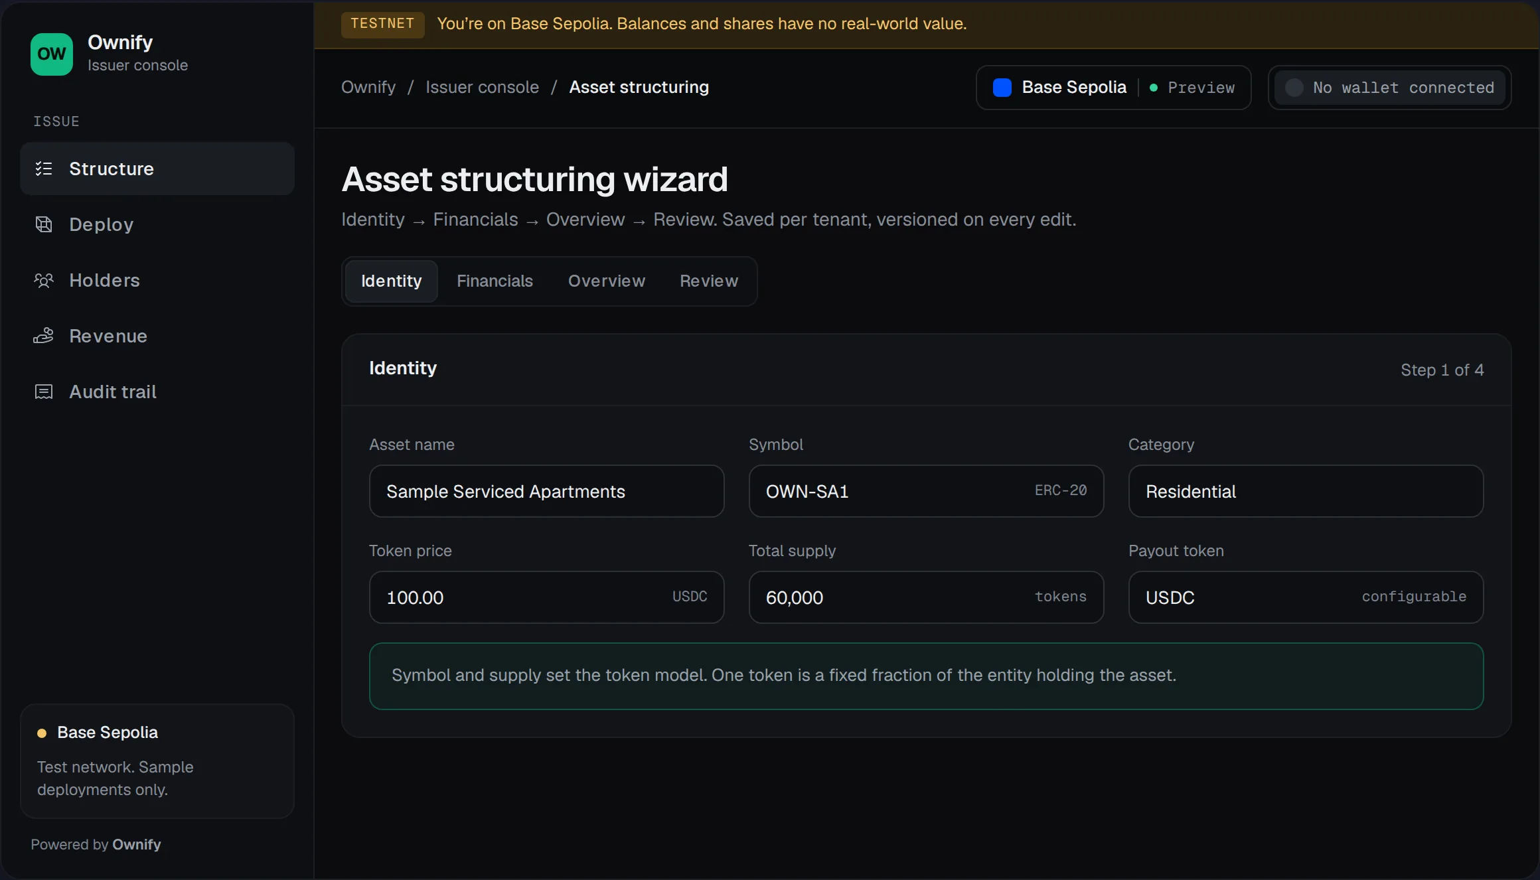Click the Issuer console breadcrumb link
This screenshot has height=880, width=1540.
tap(483, 88)
